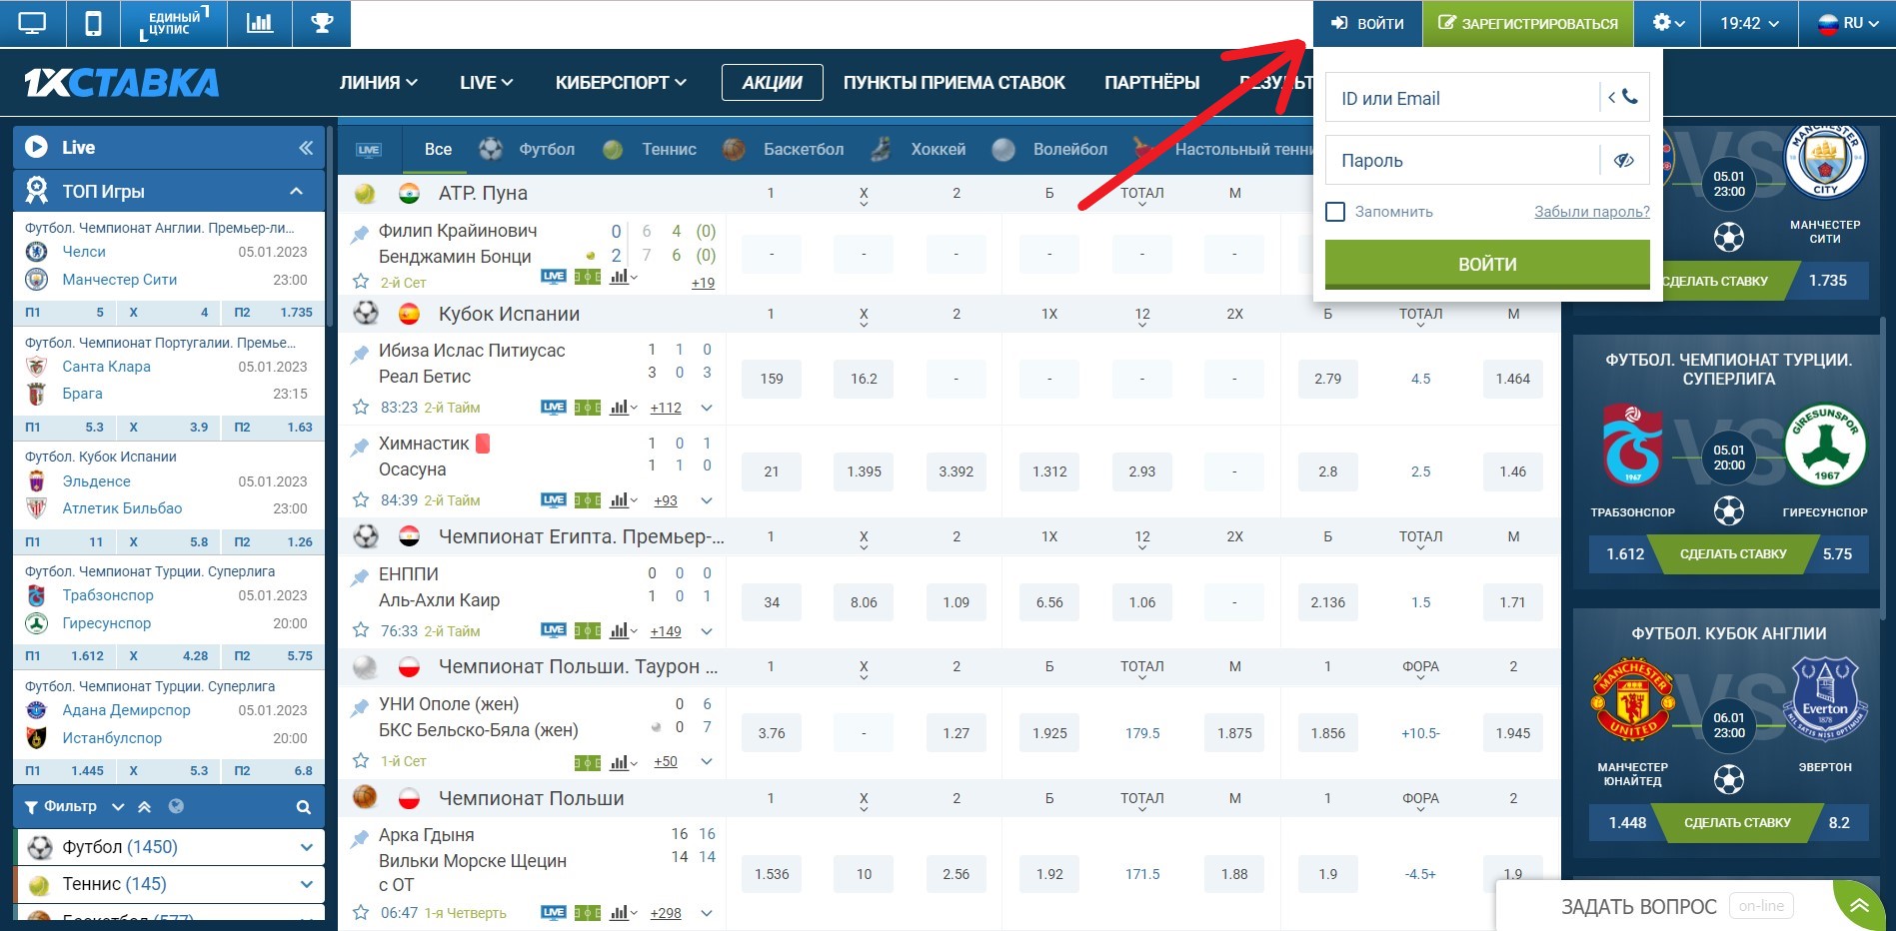Toggle the LIVE filter icon in sports bar
1896x931 pixels.
(x=368, y=150)
